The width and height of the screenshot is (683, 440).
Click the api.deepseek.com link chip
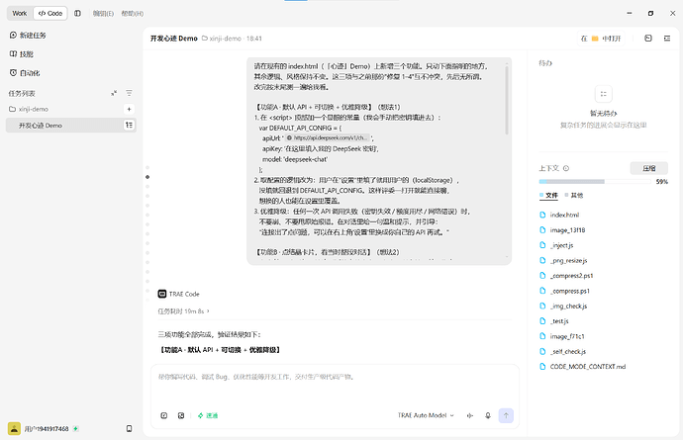coord(328,138)
